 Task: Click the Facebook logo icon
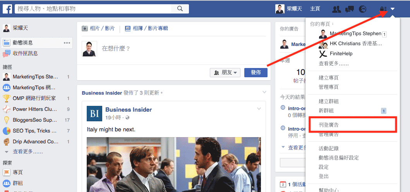click(7, 8)
